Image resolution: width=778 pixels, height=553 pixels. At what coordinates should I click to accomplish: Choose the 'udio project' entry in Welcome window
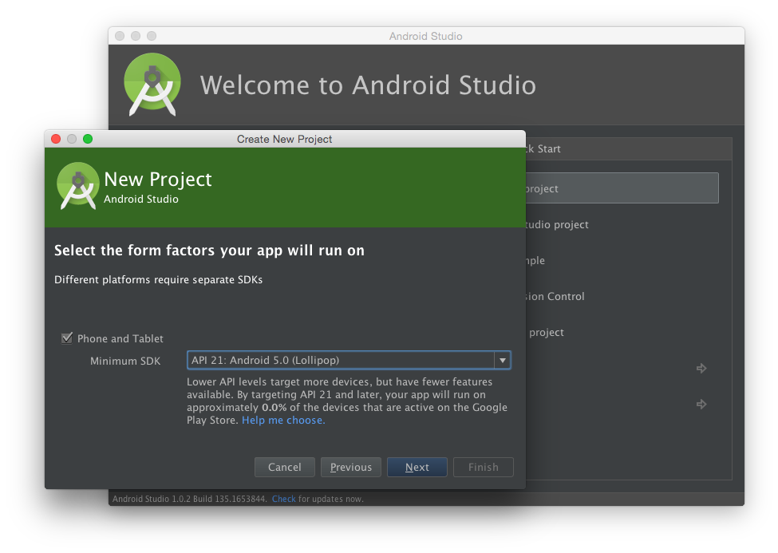pyautogui.click(x=557, y=224)
